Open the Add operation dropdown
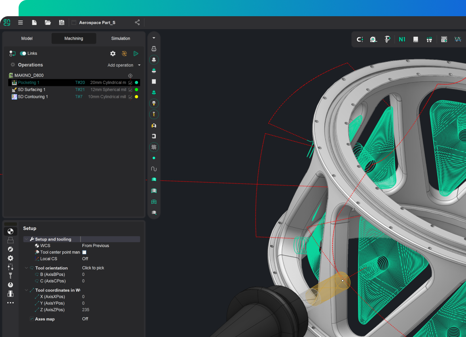Viewport: 466px width, 337px height. [x=124, y=65]
